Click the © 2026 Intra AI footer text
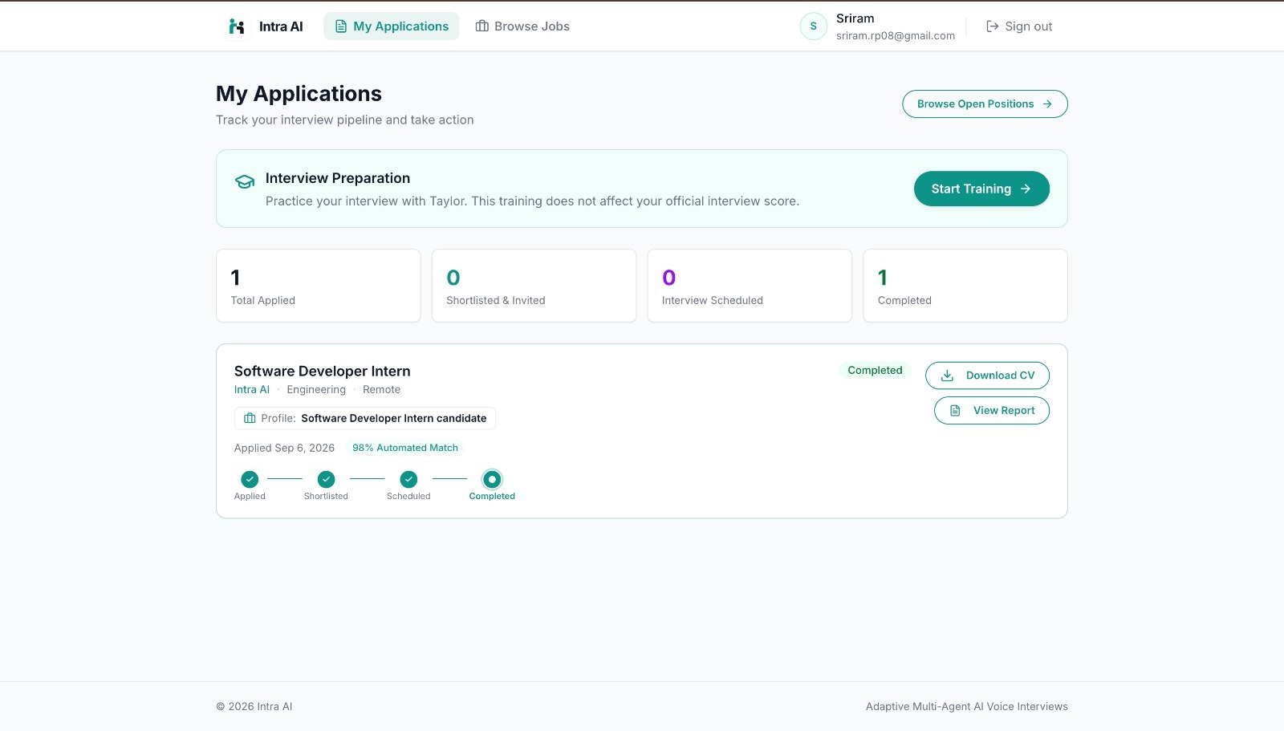Image resolution: width=1284 pixels, height=731 pixels. pyautogui.click(x=254, y=707)
